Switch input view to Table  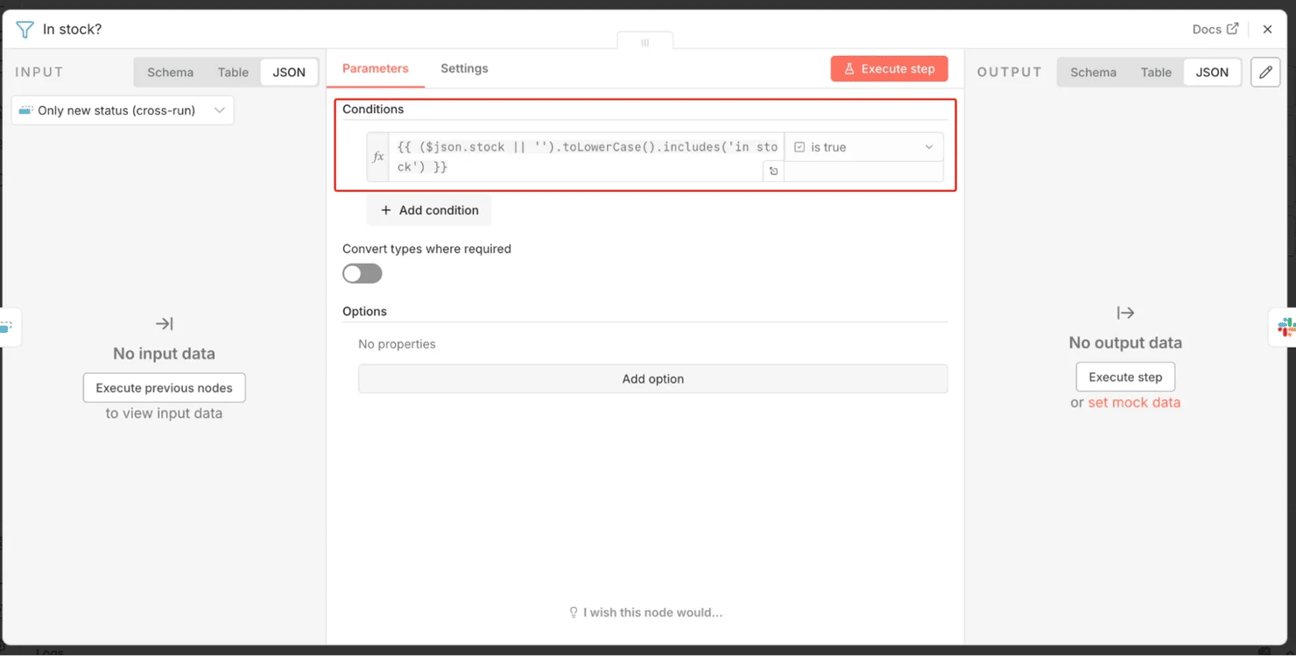click(233, 72)
